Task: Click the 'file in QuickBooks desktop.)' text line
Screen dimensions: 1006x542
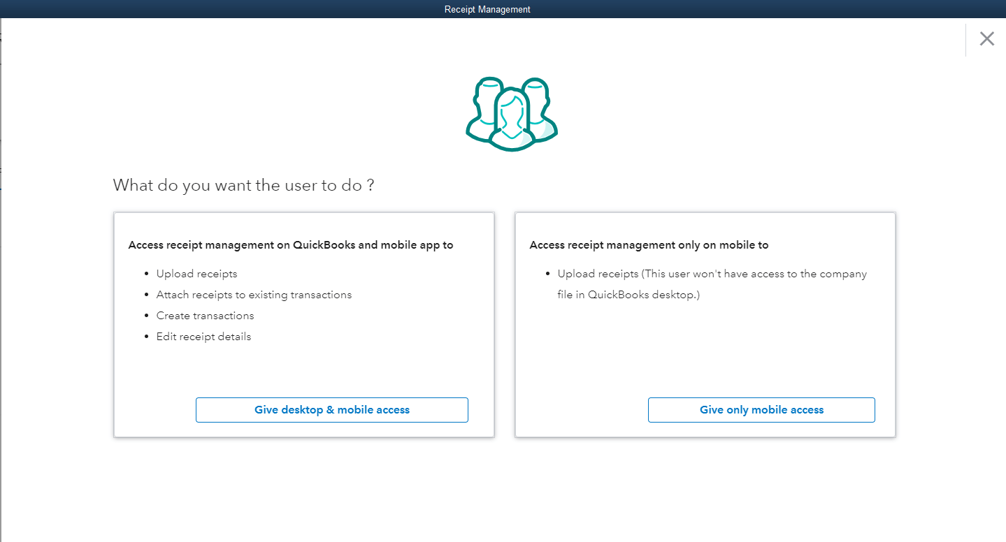Action: click(x=643, y=295)
